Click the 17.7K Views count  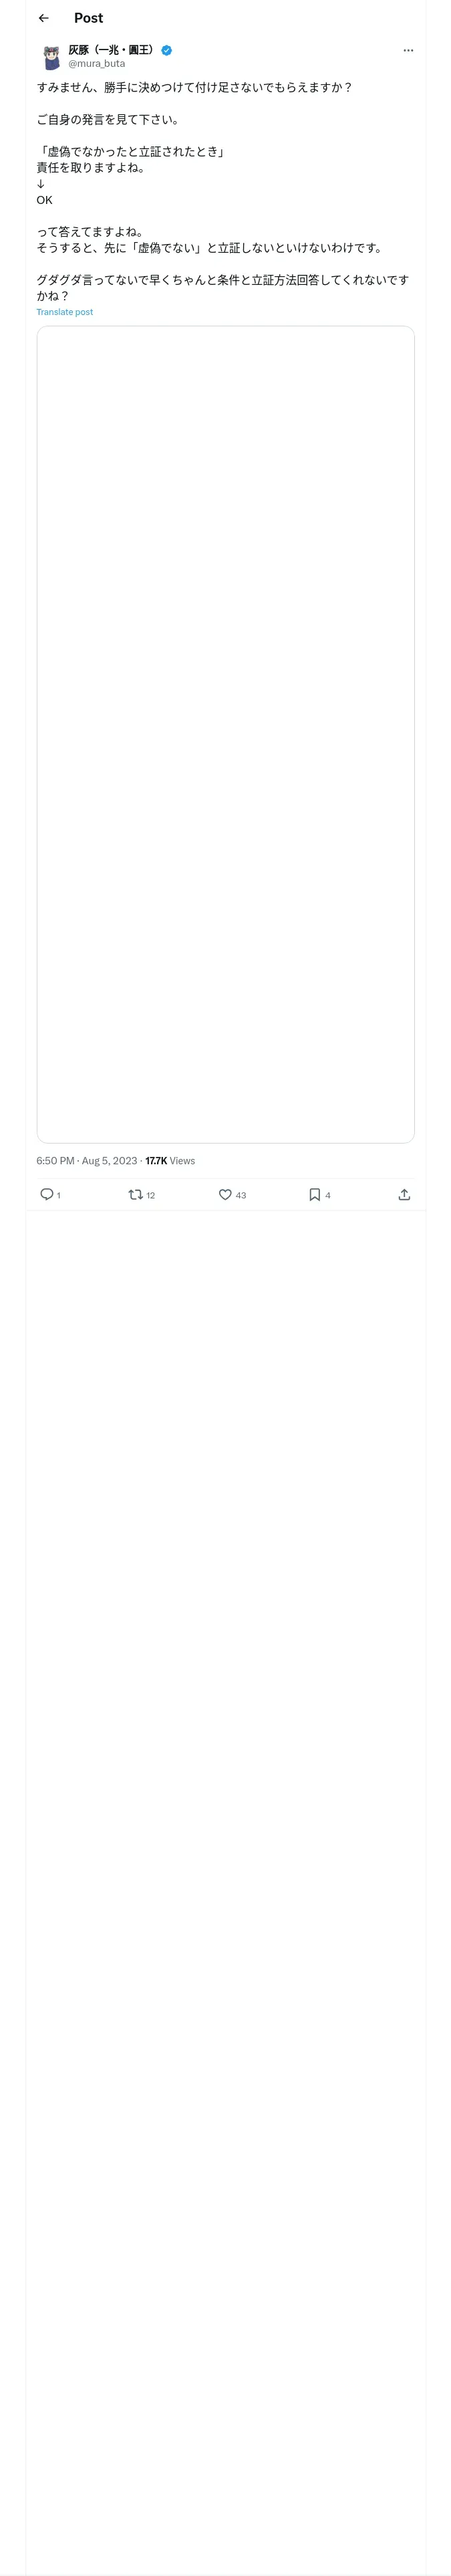coord(170,1161)
